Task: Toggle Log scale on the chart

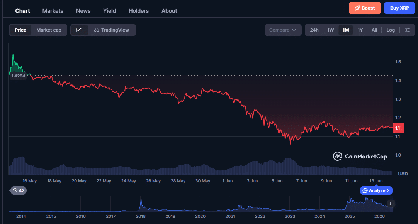Action: tap(391, 30)
